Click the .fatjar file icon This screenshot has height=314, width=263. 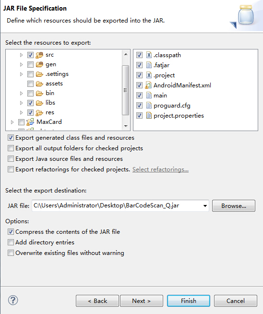[149, 65]
